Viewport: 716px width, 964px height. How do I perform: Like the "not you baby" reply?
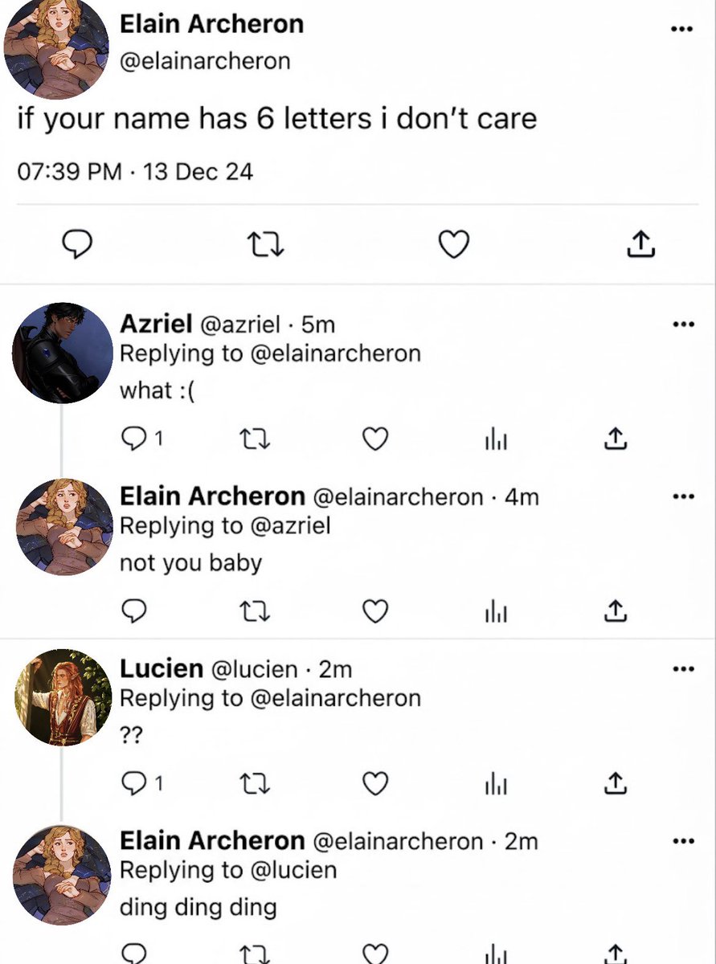click(375, 612)
